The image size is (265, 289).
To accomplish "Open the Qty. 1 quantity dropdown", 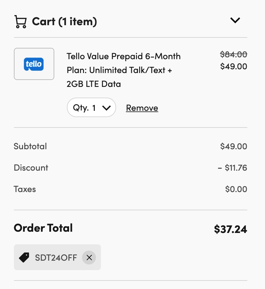I will (x=91, y=108).
